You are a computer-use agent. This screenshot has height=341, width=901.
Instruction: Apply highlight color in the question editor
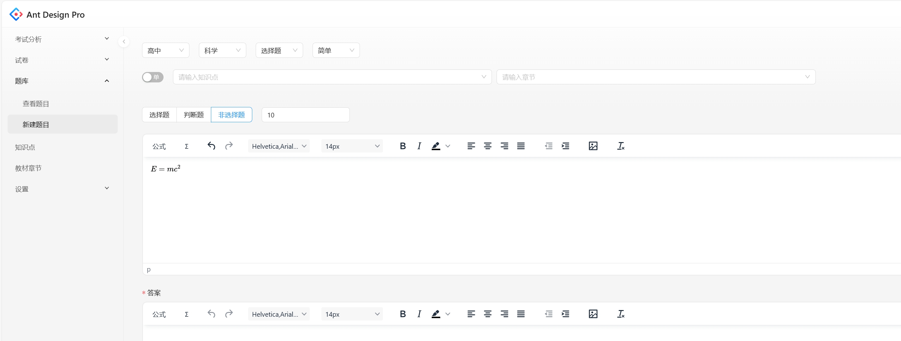point(436,146)
